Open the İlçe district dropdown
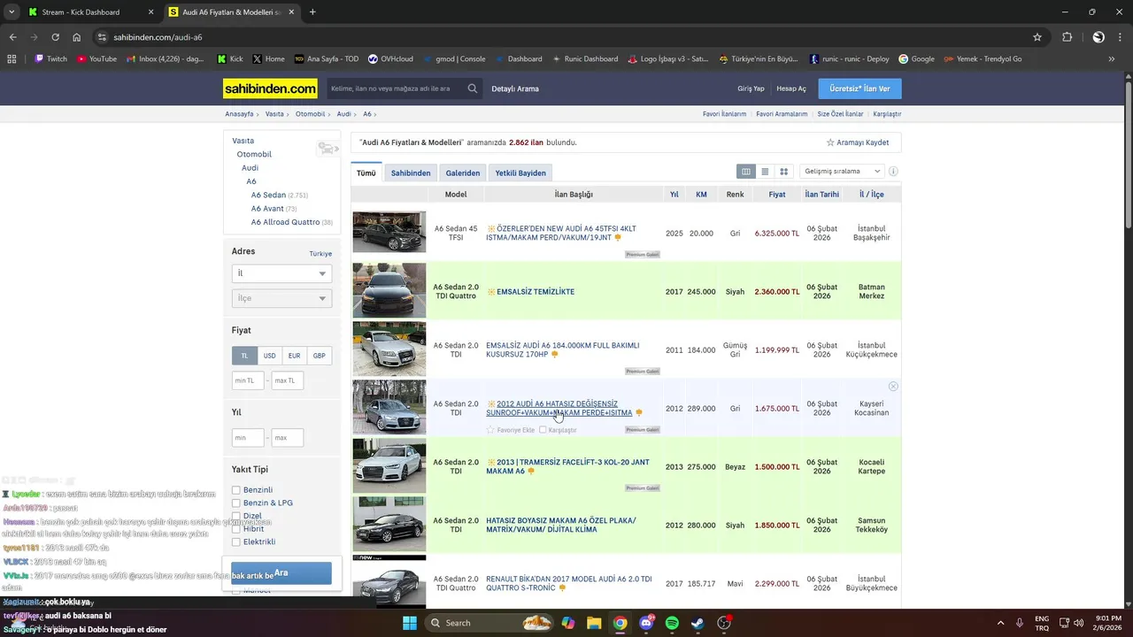This screenshot has width=1133, height=637. pos(281,298)
